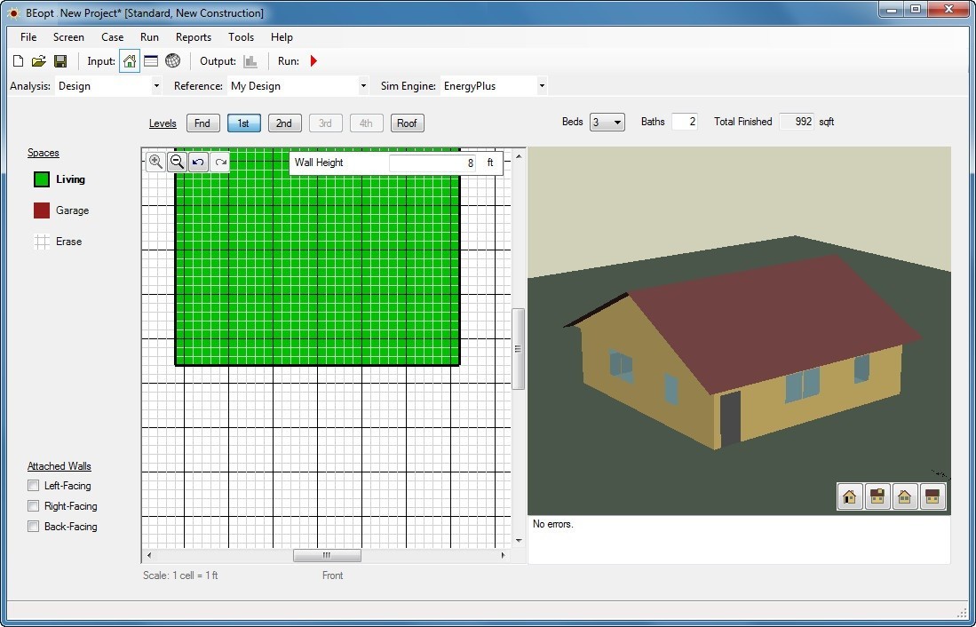976x627 pixels.
Task: Open the File menu
Action: click(28, 37)
